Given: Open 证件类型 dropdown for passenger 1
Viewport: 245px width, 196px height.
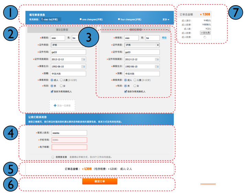Looking at the screenshot, I should [x=68, y=45].
